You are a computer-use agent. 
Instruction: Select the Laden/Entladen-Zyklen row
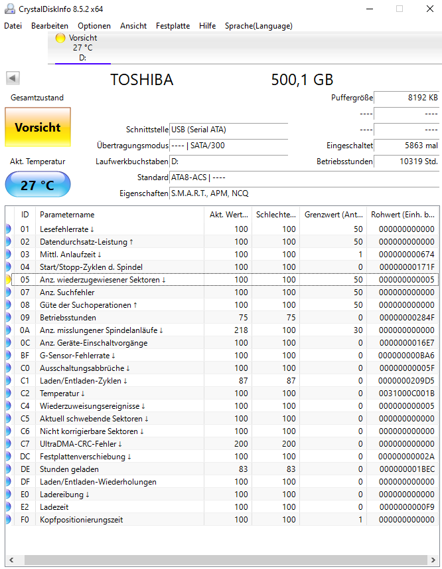[222, 381]
